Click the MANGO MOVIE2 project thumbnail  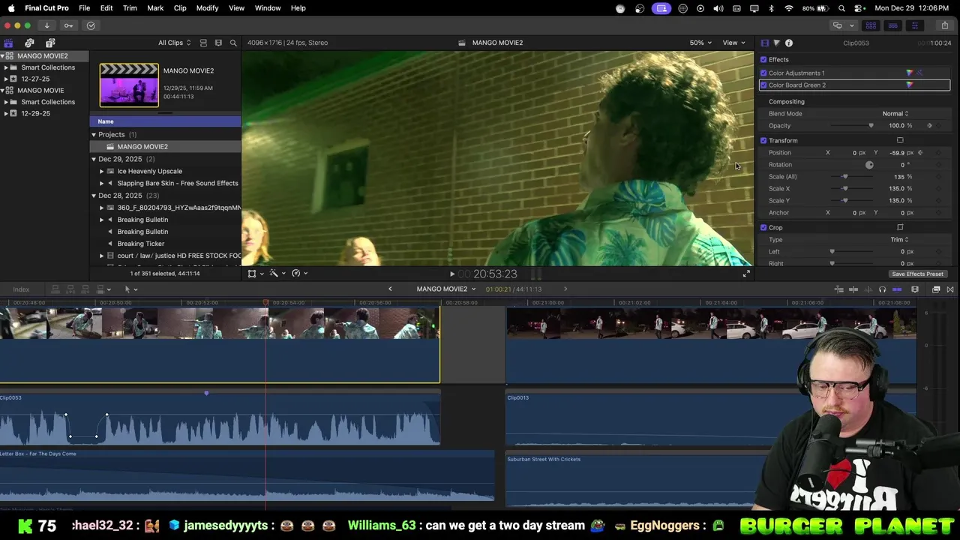tap(129, 85)
